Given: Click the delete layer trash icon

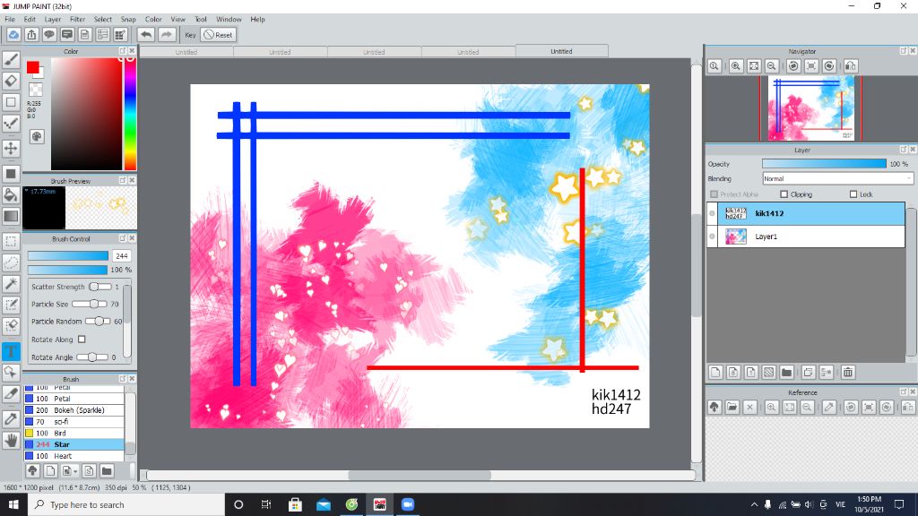Looking at the screenshot, I should pyautogui.click(x=848, y=372).
